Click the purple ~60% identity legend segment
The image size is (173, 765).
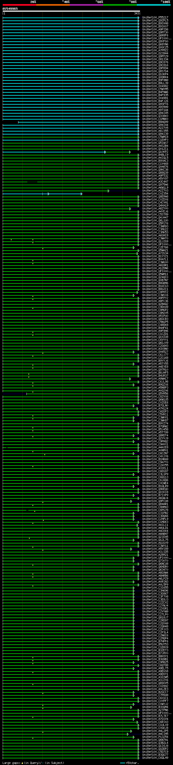(87, 5)
